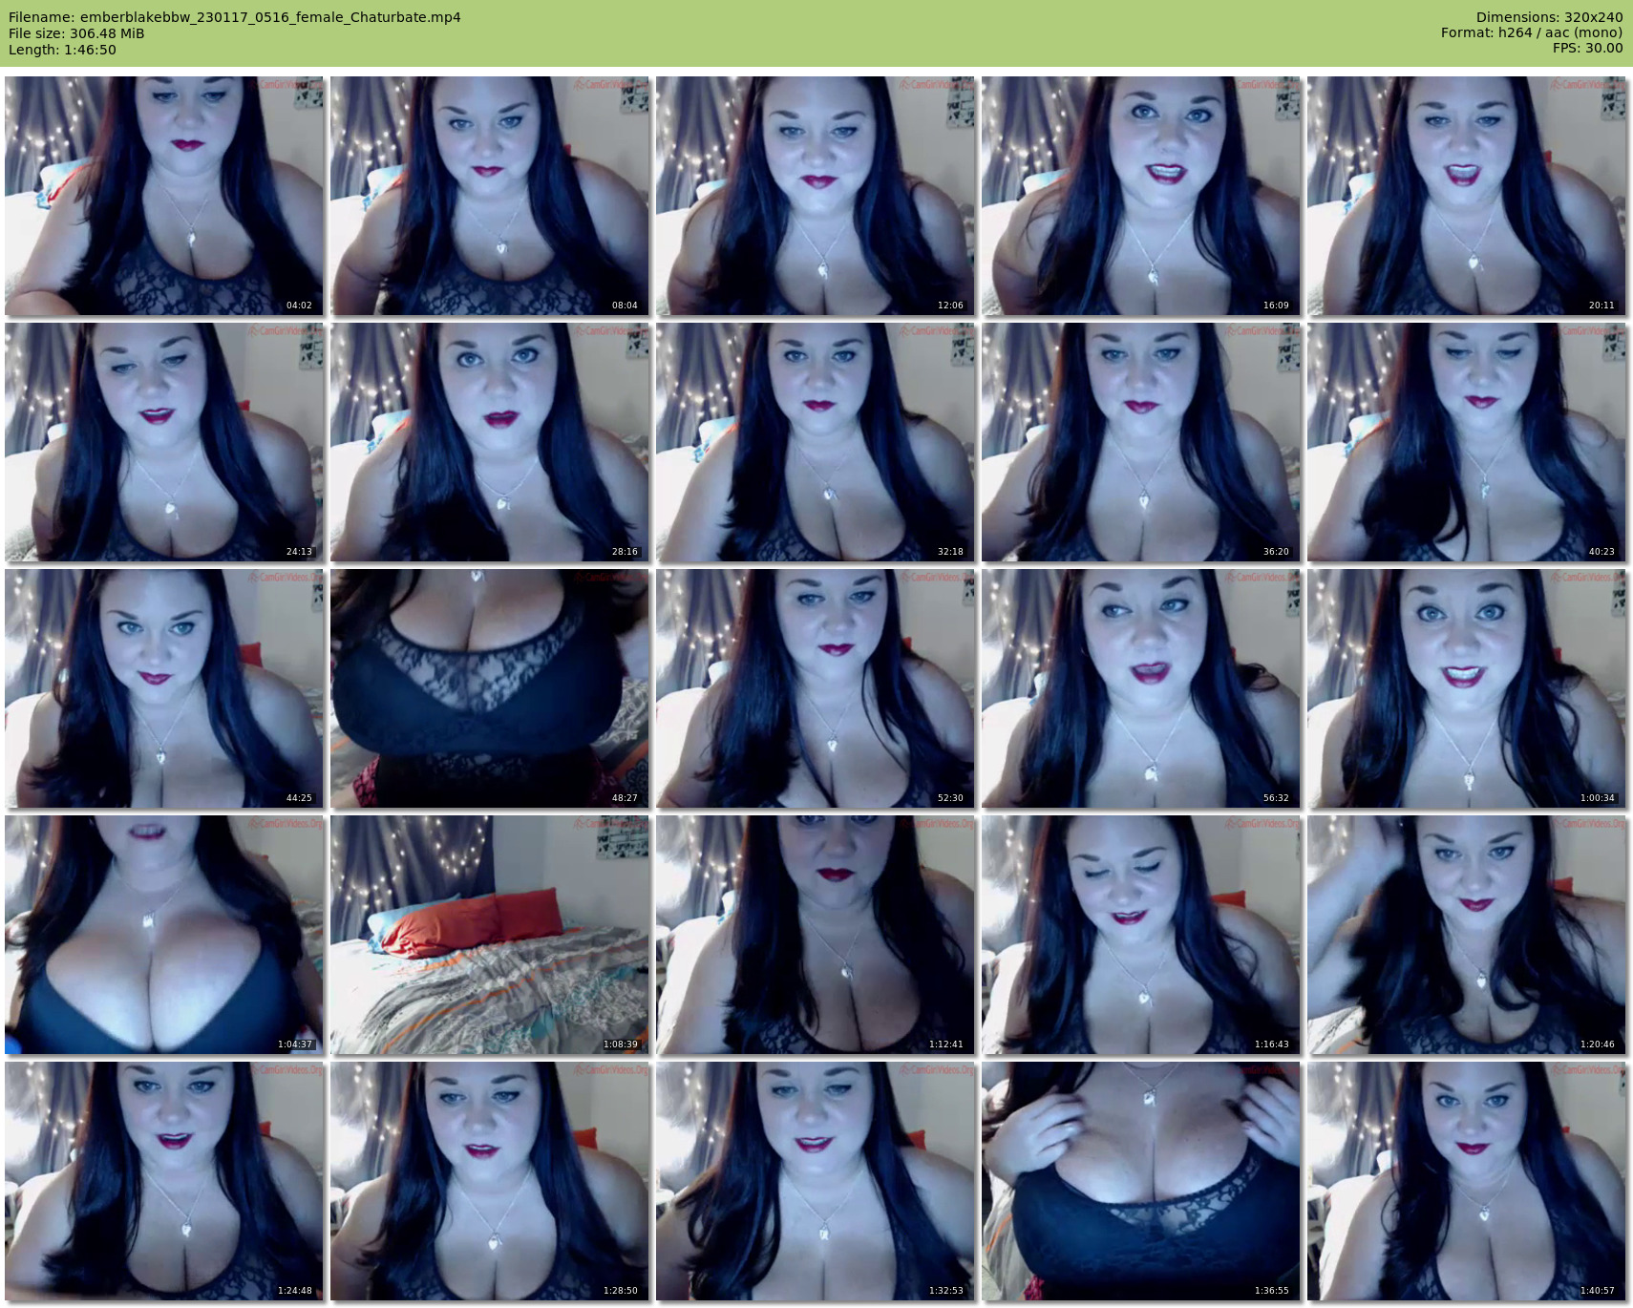Select the final thumbnail stamped 1:40:57
1633x1308 pixels.
click(x=1467, y=1181)
